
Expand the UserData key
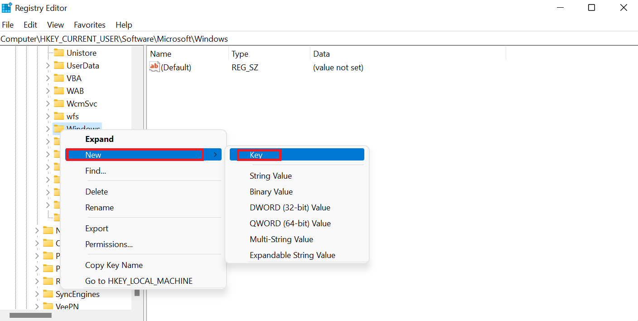(48, 65)
